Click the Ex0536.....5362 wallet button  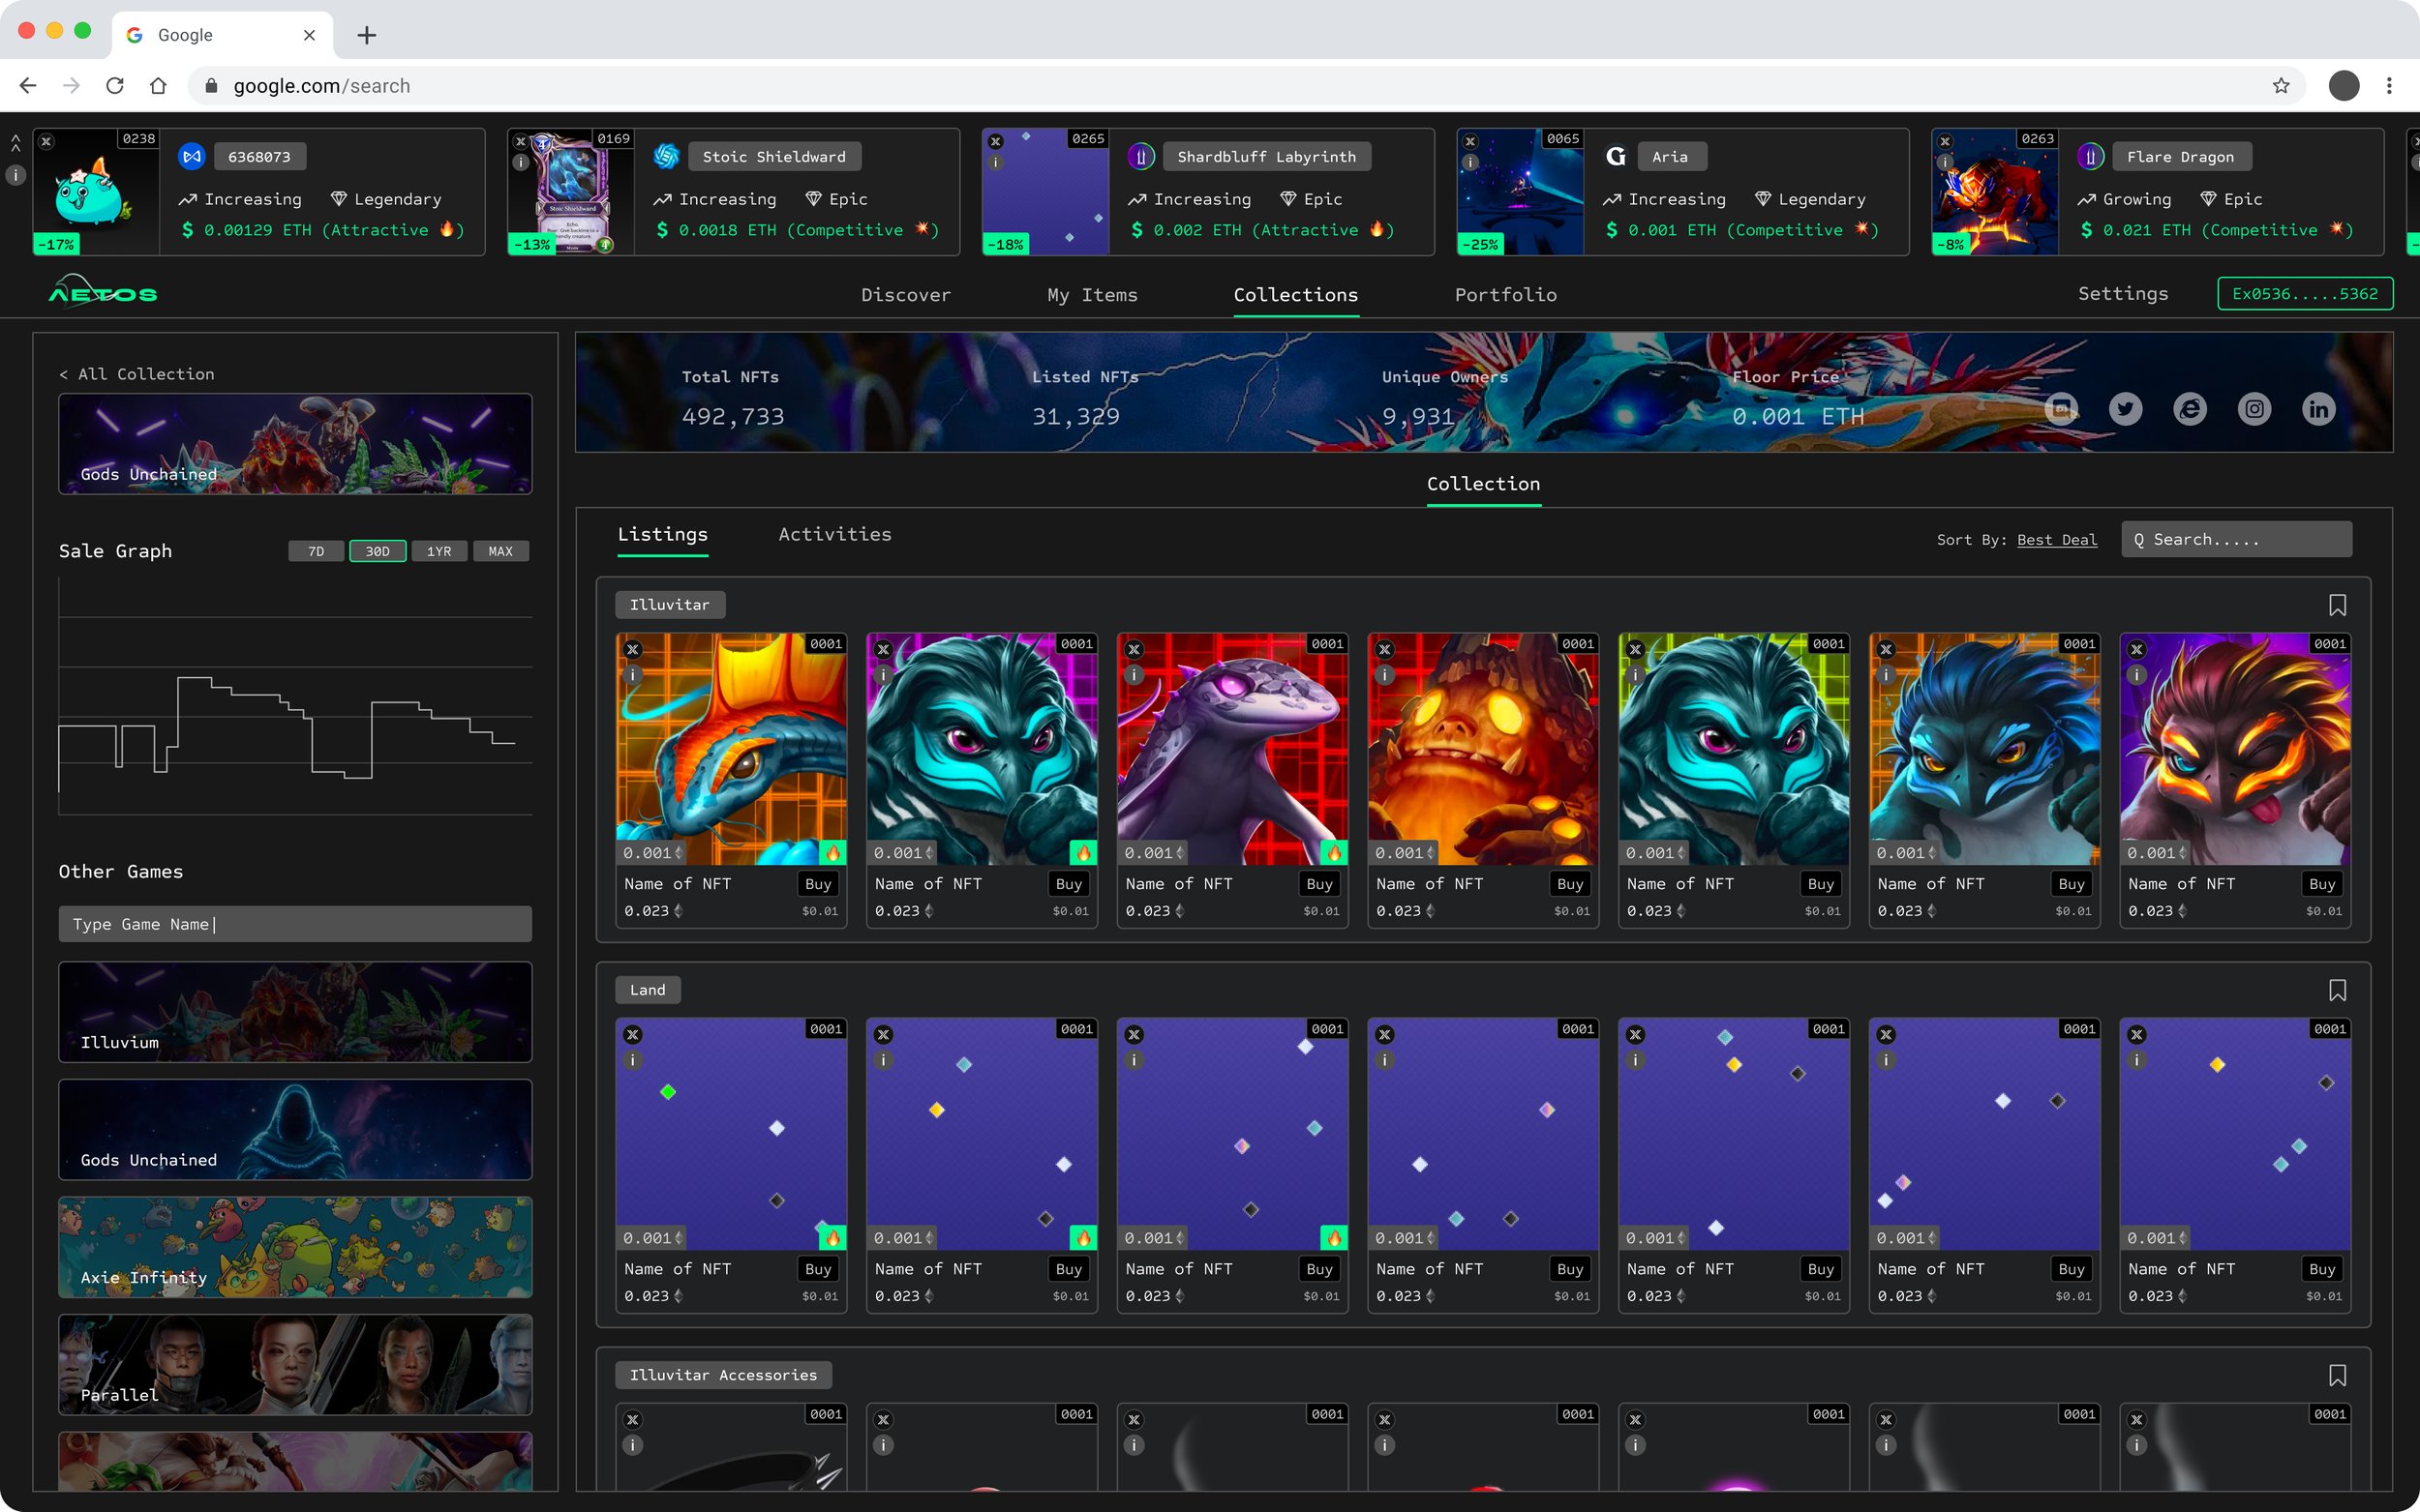tap(2304, 294)
